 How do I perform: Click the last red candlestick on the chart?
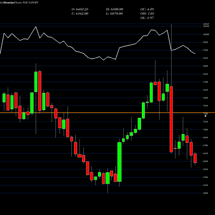195,158
